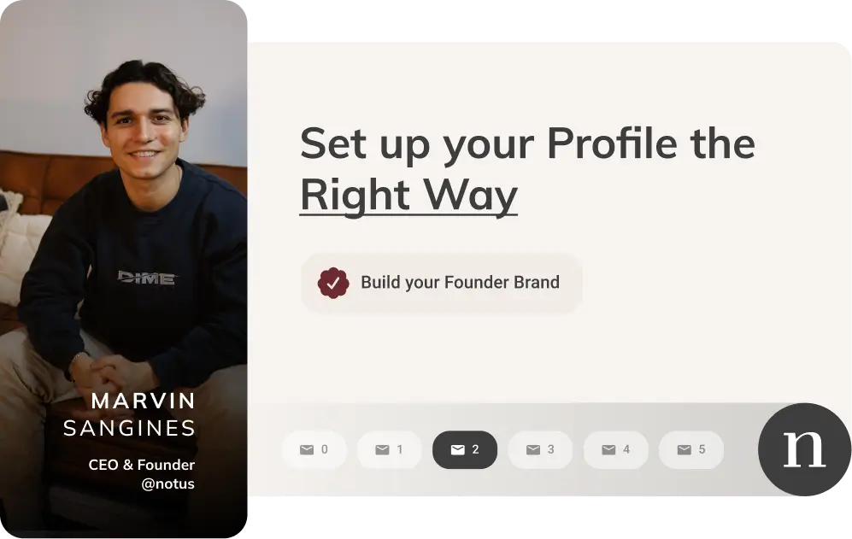Image resolution: width=852 pixels, height=539 pixels.
Task: Click the round notus 'n' logo
Action: [x=805, y=449]
